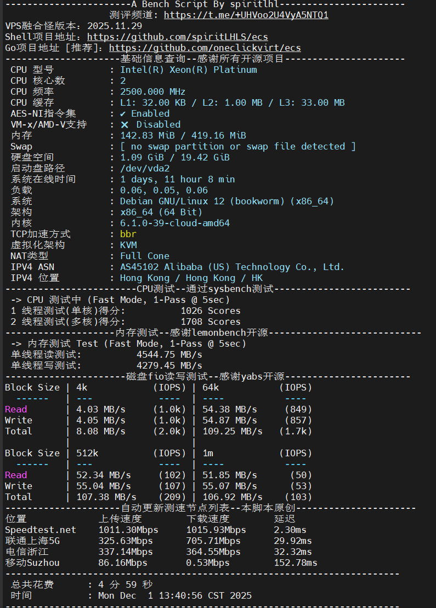This screenshot has width=436, height=608.
Task: Click the 1026 Scores single-core result
Action: point(211,311)
